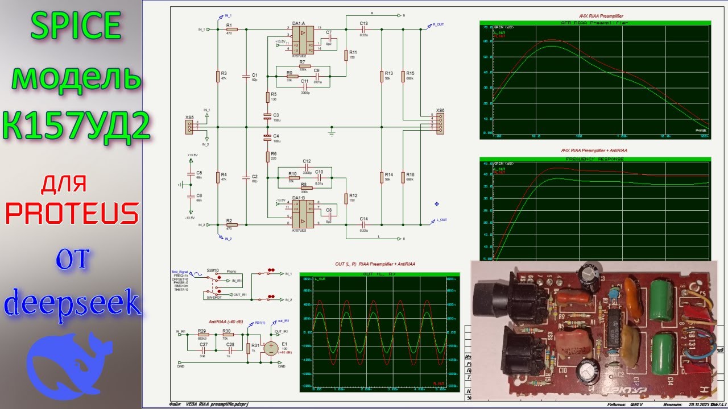The width and height of the screenshot is (728, 409).
Task: Select electrolytic capacitor C4 100u
Action: (x=267, y=137)
